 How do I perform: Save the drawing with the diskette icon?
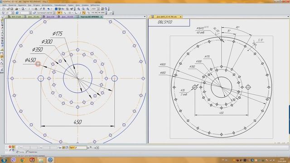click(12, 9)
